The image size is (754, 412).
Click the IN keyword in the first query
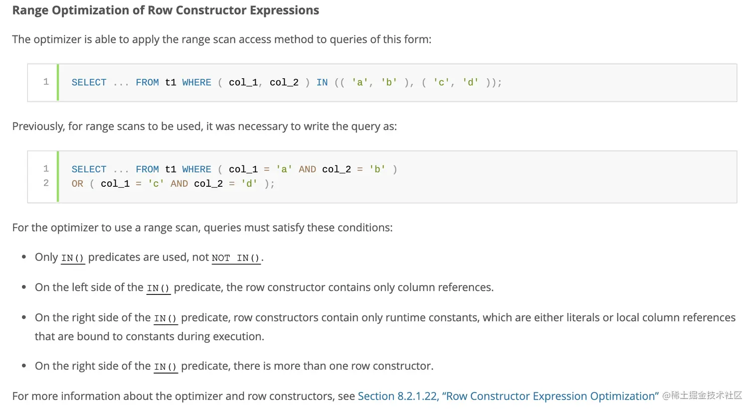click(322, 83)
